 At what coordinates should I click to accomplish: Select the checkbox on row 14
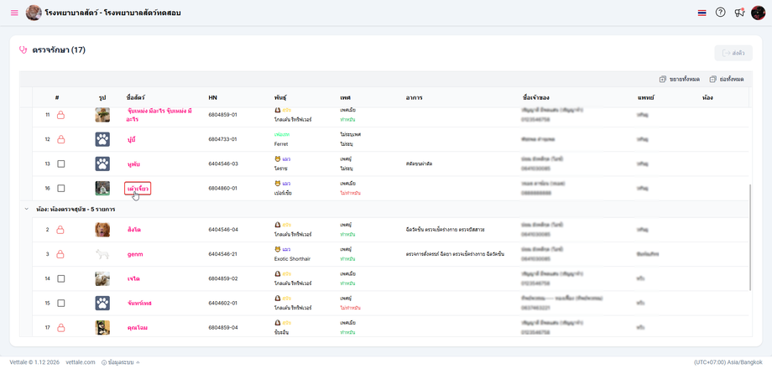(60, 278)
